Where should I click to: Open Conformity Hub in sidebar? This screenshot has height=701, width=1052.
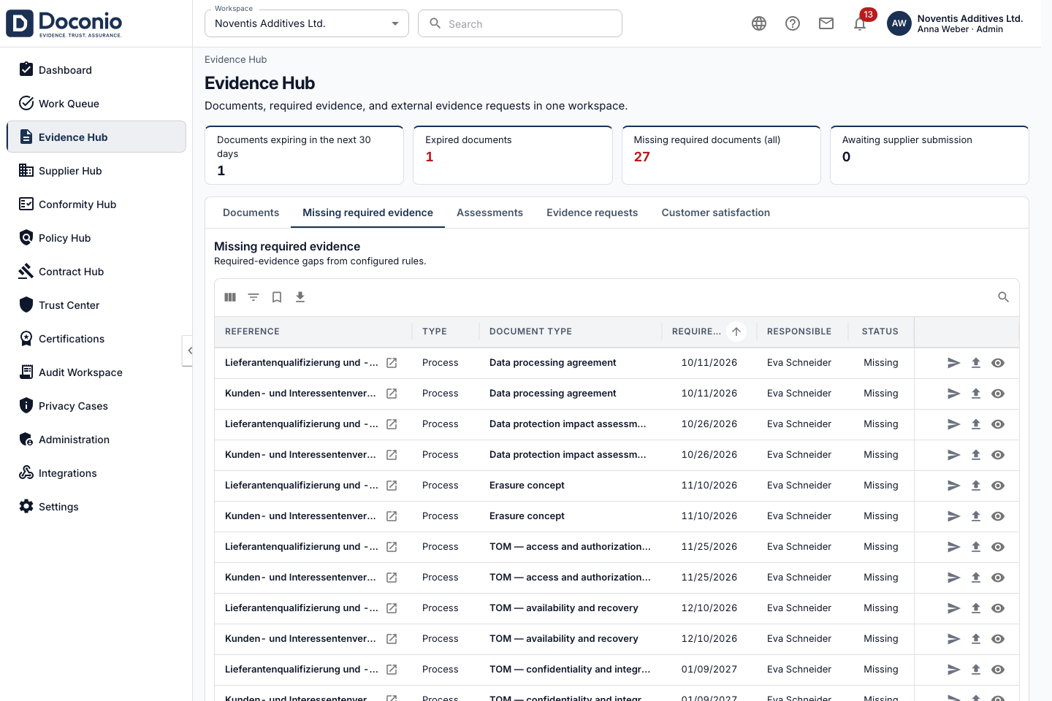click(x=96, y=204)
